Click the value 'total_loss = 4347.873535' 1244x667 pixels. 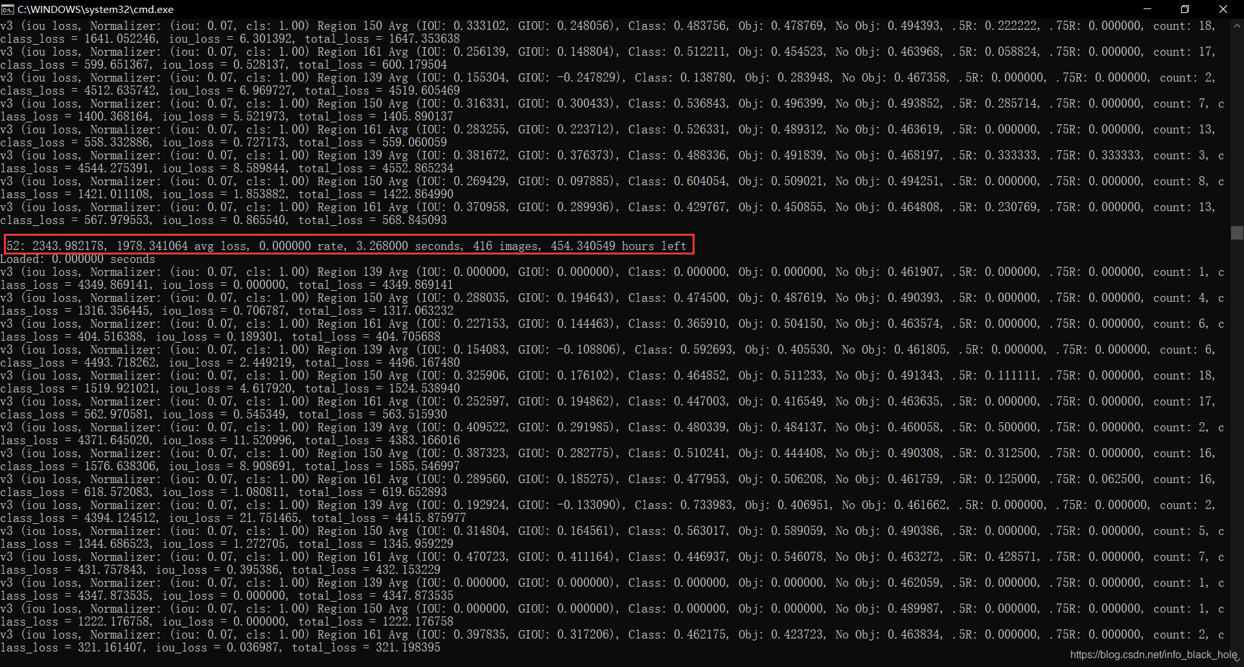point(376,596)
